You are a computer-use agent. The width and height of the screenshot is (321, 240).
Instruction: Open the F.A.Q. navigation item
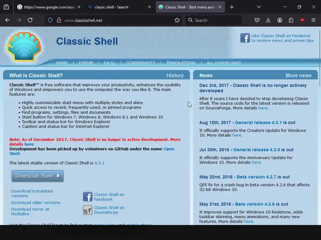109,63
